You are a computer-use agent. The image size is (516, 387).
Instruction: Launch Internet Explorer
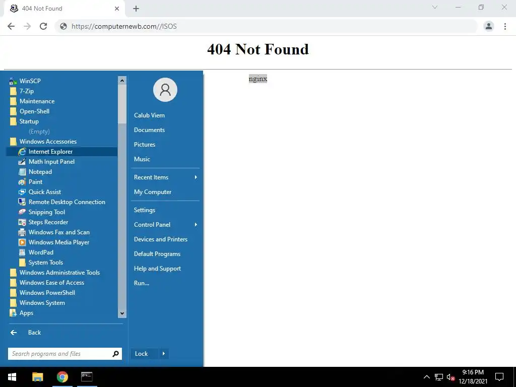pyautogui.click(x=62, y=152)
